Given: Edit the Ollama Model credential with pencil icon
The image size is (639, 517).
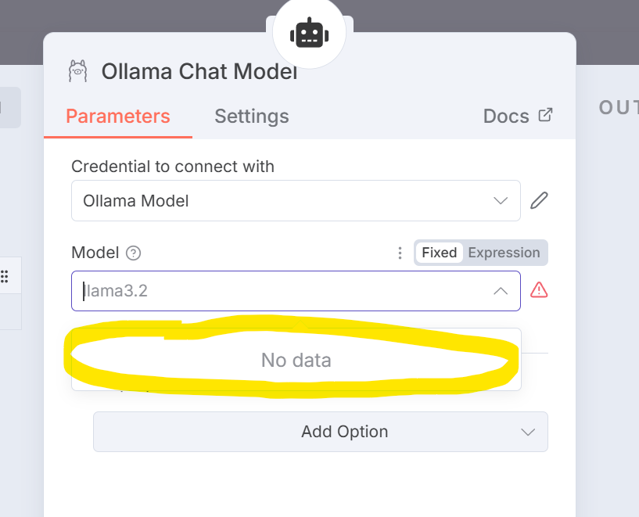Looking at the screenshot, I should (x=539, y=201).
